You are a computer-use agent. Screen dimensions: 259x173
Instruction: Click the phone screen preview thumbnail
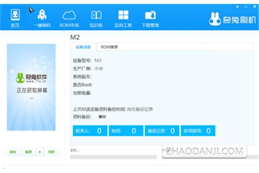31,87
